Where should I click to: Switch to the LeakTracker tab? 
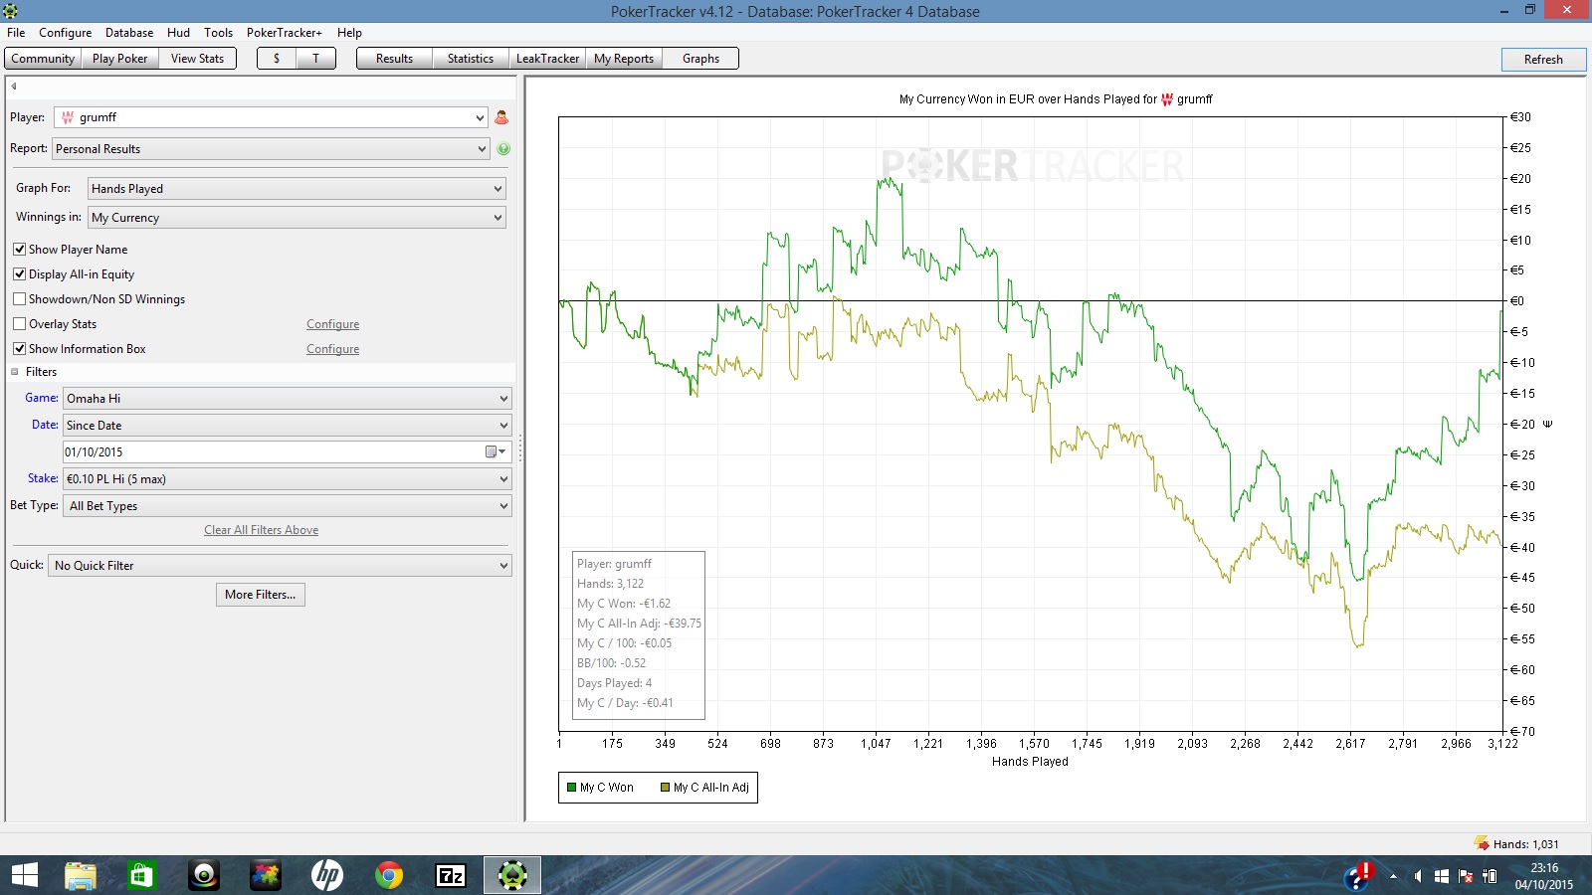(547, 59)
